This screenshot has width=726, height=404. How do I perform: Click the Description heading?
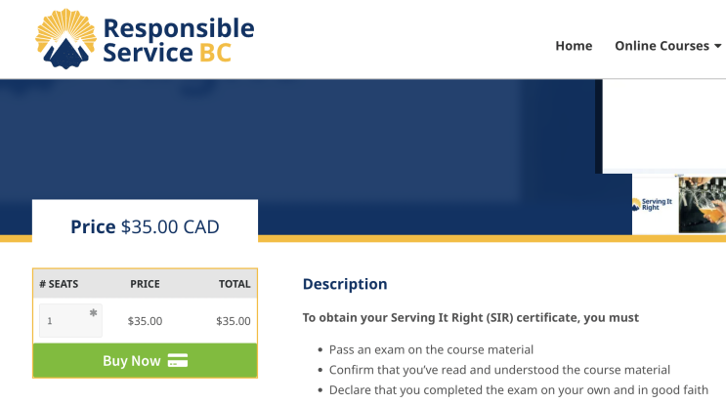point(345,284)
